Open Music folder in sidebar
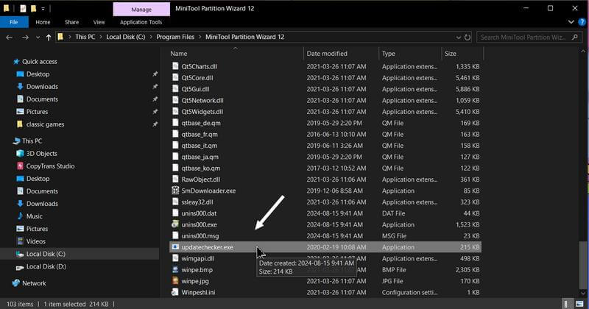This screenshot has height=309, width=589. point(34,216)
